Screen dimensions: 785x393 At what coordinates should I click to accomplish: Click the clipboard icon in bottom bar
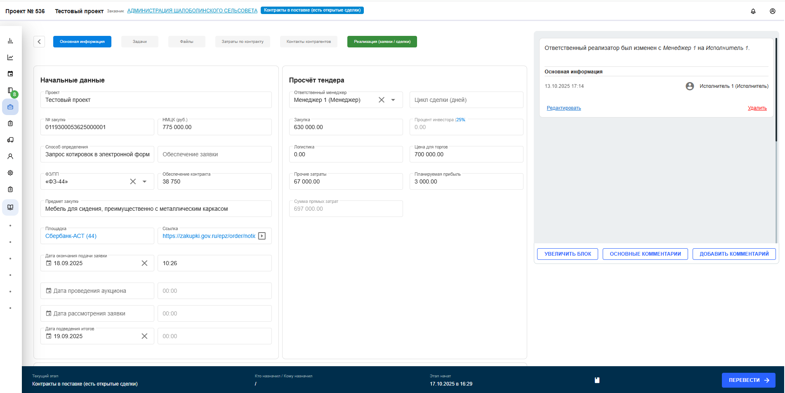pos(597,380)
